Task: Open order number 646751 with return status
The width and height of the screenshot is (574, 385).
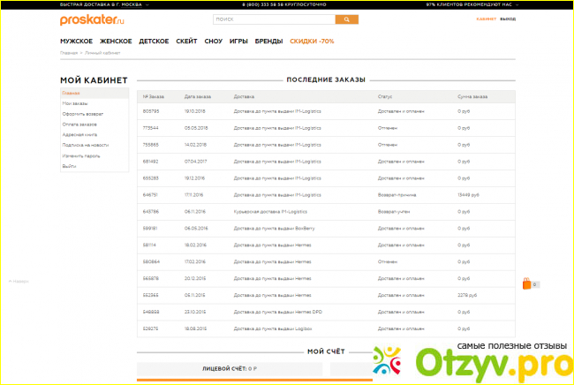Action: 150,194
